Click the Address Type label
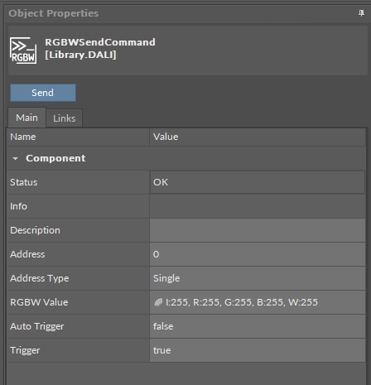 [x=40, y=278]
